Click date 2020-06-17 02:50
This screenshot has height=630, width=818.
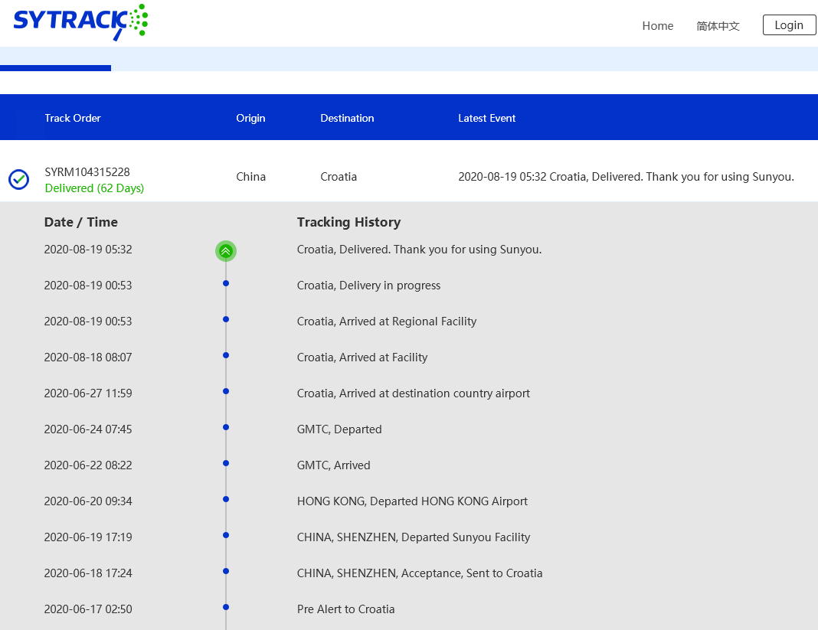pyautogui.click(x=88, y=609)
